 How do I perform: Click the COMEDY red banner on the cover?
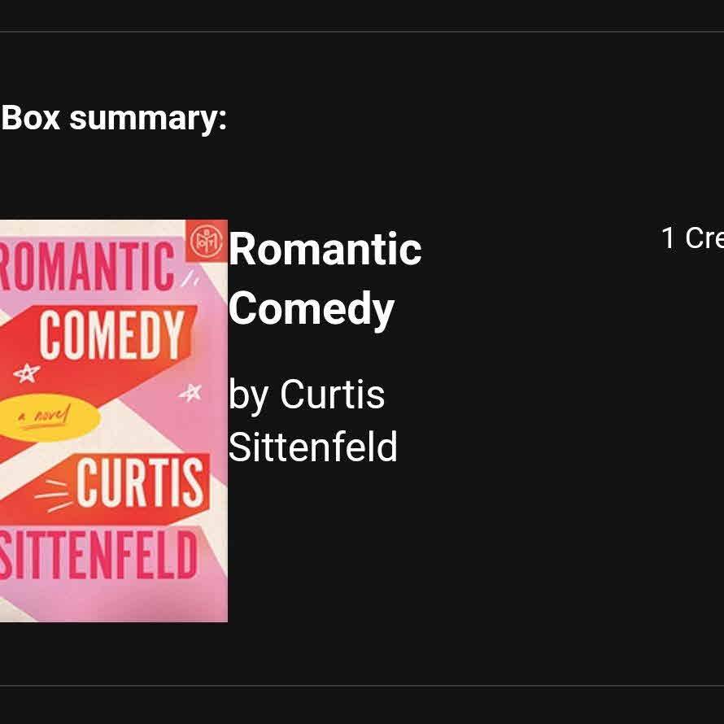(111, 334)
